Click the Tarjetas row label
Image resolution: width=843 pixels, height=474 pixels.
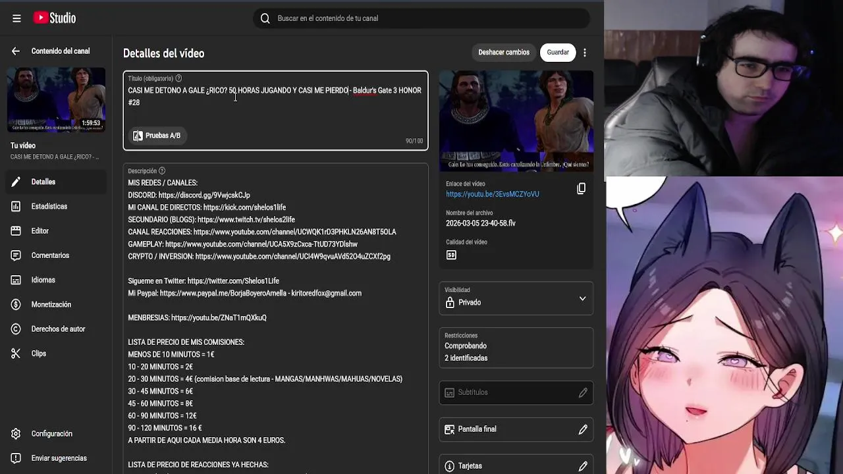tap(470, 466)
